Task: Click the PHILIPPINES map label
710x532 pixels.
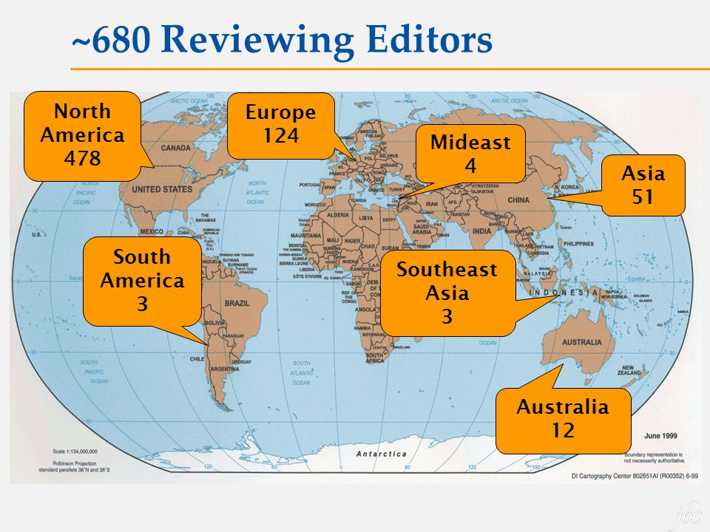Action: 578,244
